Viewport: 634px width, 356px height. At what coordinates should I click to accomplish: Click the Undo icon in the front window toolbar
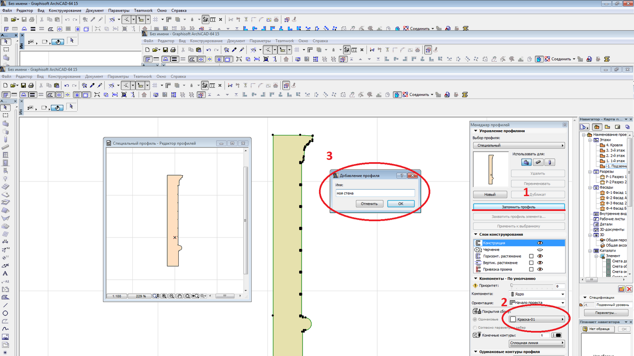pos(67,85)
